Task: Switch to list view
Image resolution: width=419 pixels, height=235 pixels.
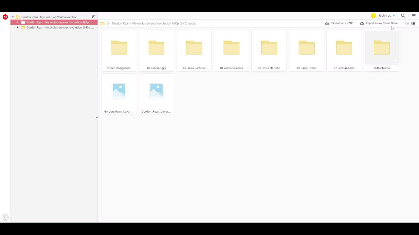Action: [x=407, y=23]
